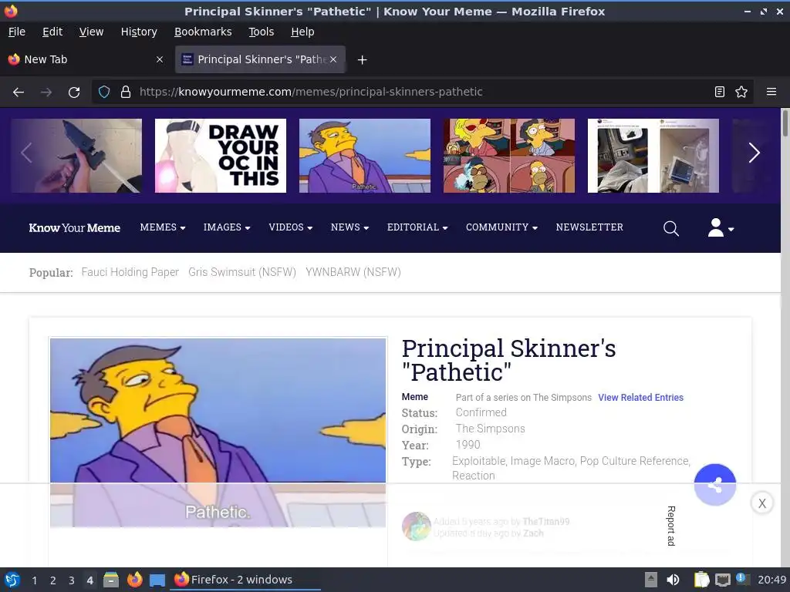The image size is (790, 592).
Task: Advance the carousel with the right arrow
Action: point(754,153)
